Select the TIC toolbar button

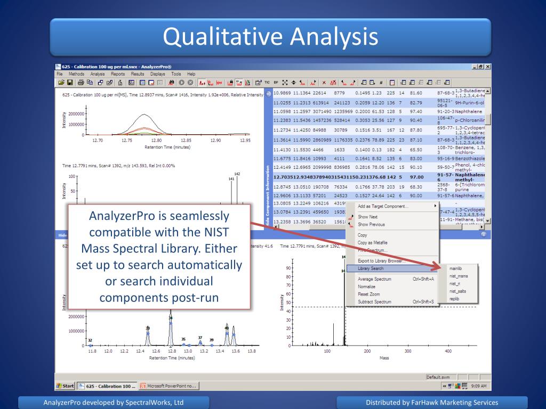click(x=267, y=83)
